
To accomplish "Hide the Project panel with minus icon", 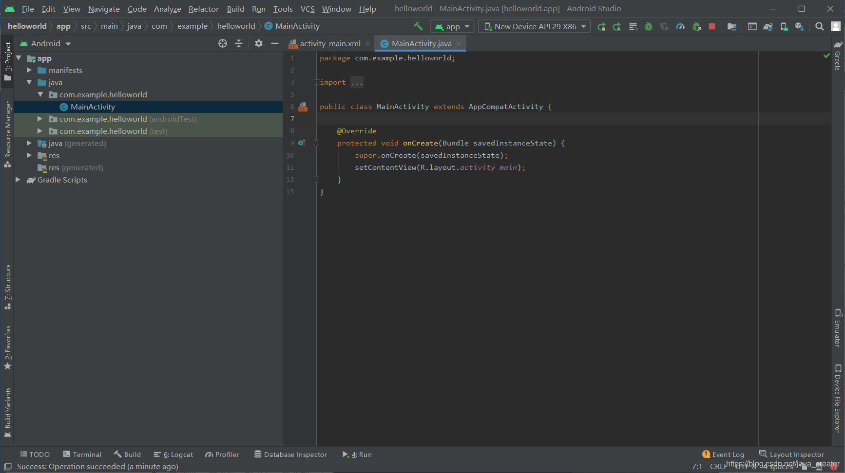I will coord(275,43).
